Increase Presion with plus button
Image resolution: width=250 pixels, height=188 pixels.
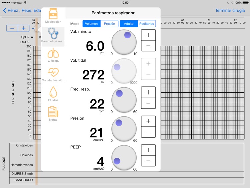tap(148, 121)
